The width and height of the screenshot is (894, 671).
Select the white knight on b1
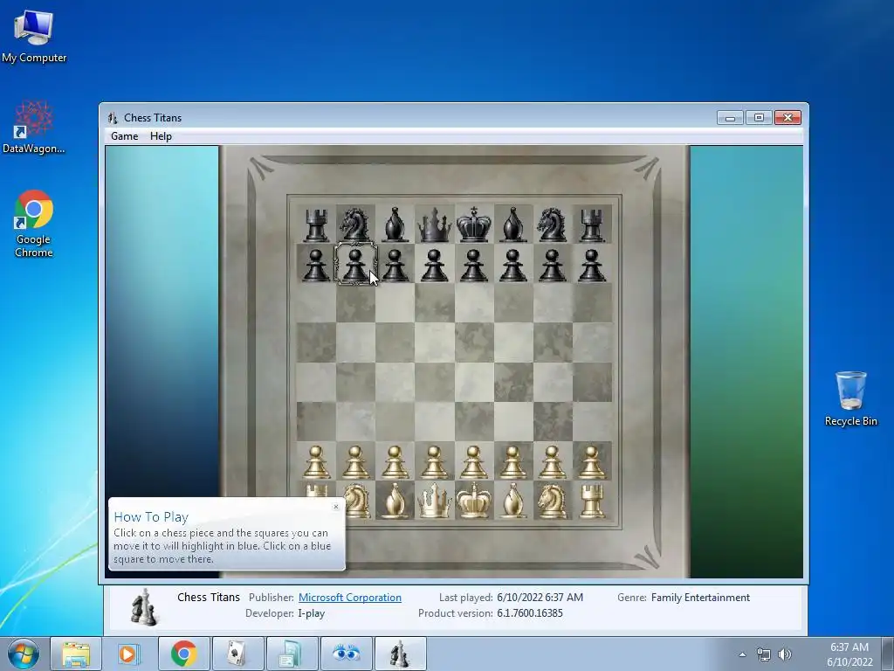358,500
